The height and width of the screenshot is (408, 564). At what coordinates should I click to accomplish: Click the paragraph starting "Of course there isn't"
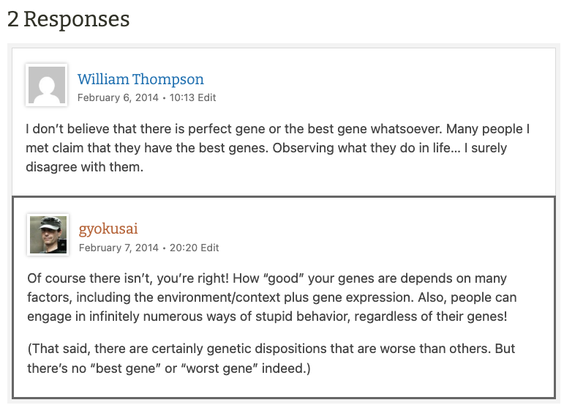pos(272,297)
